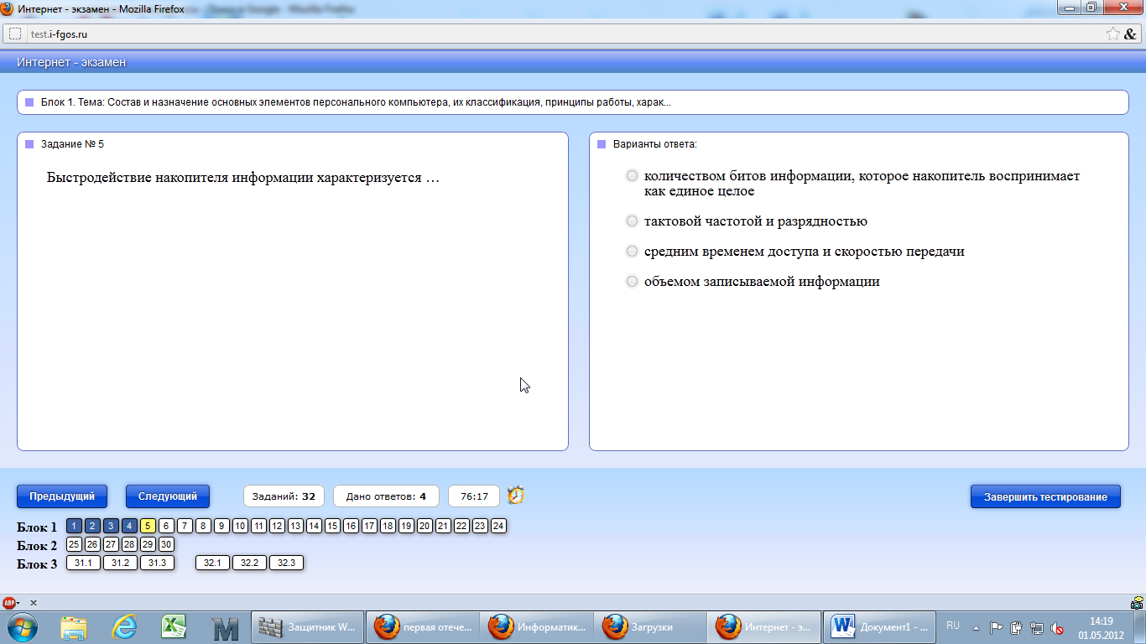
Task: Switch to "Интернет - э..." taskbar window
Action: [765, 627]
